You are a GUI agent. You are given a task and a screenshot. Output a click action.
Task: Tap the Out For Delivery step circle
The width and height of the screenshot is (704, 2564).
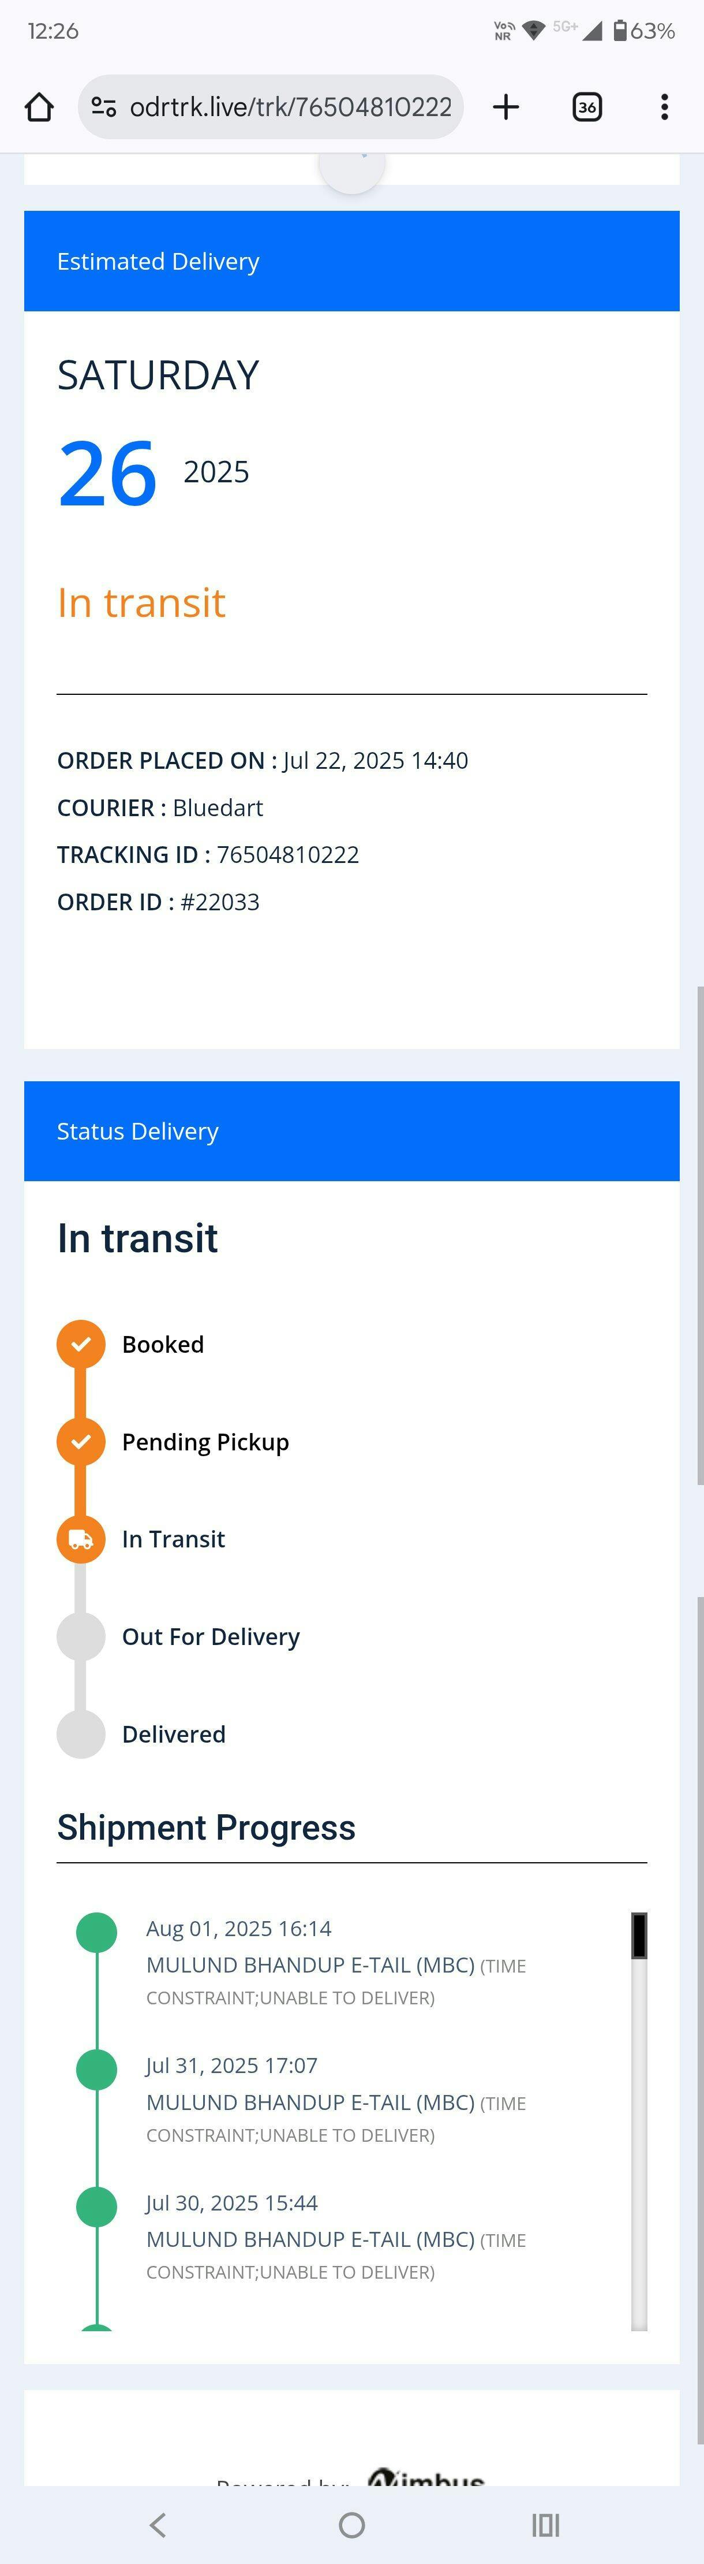click(x=81, y=1638)
